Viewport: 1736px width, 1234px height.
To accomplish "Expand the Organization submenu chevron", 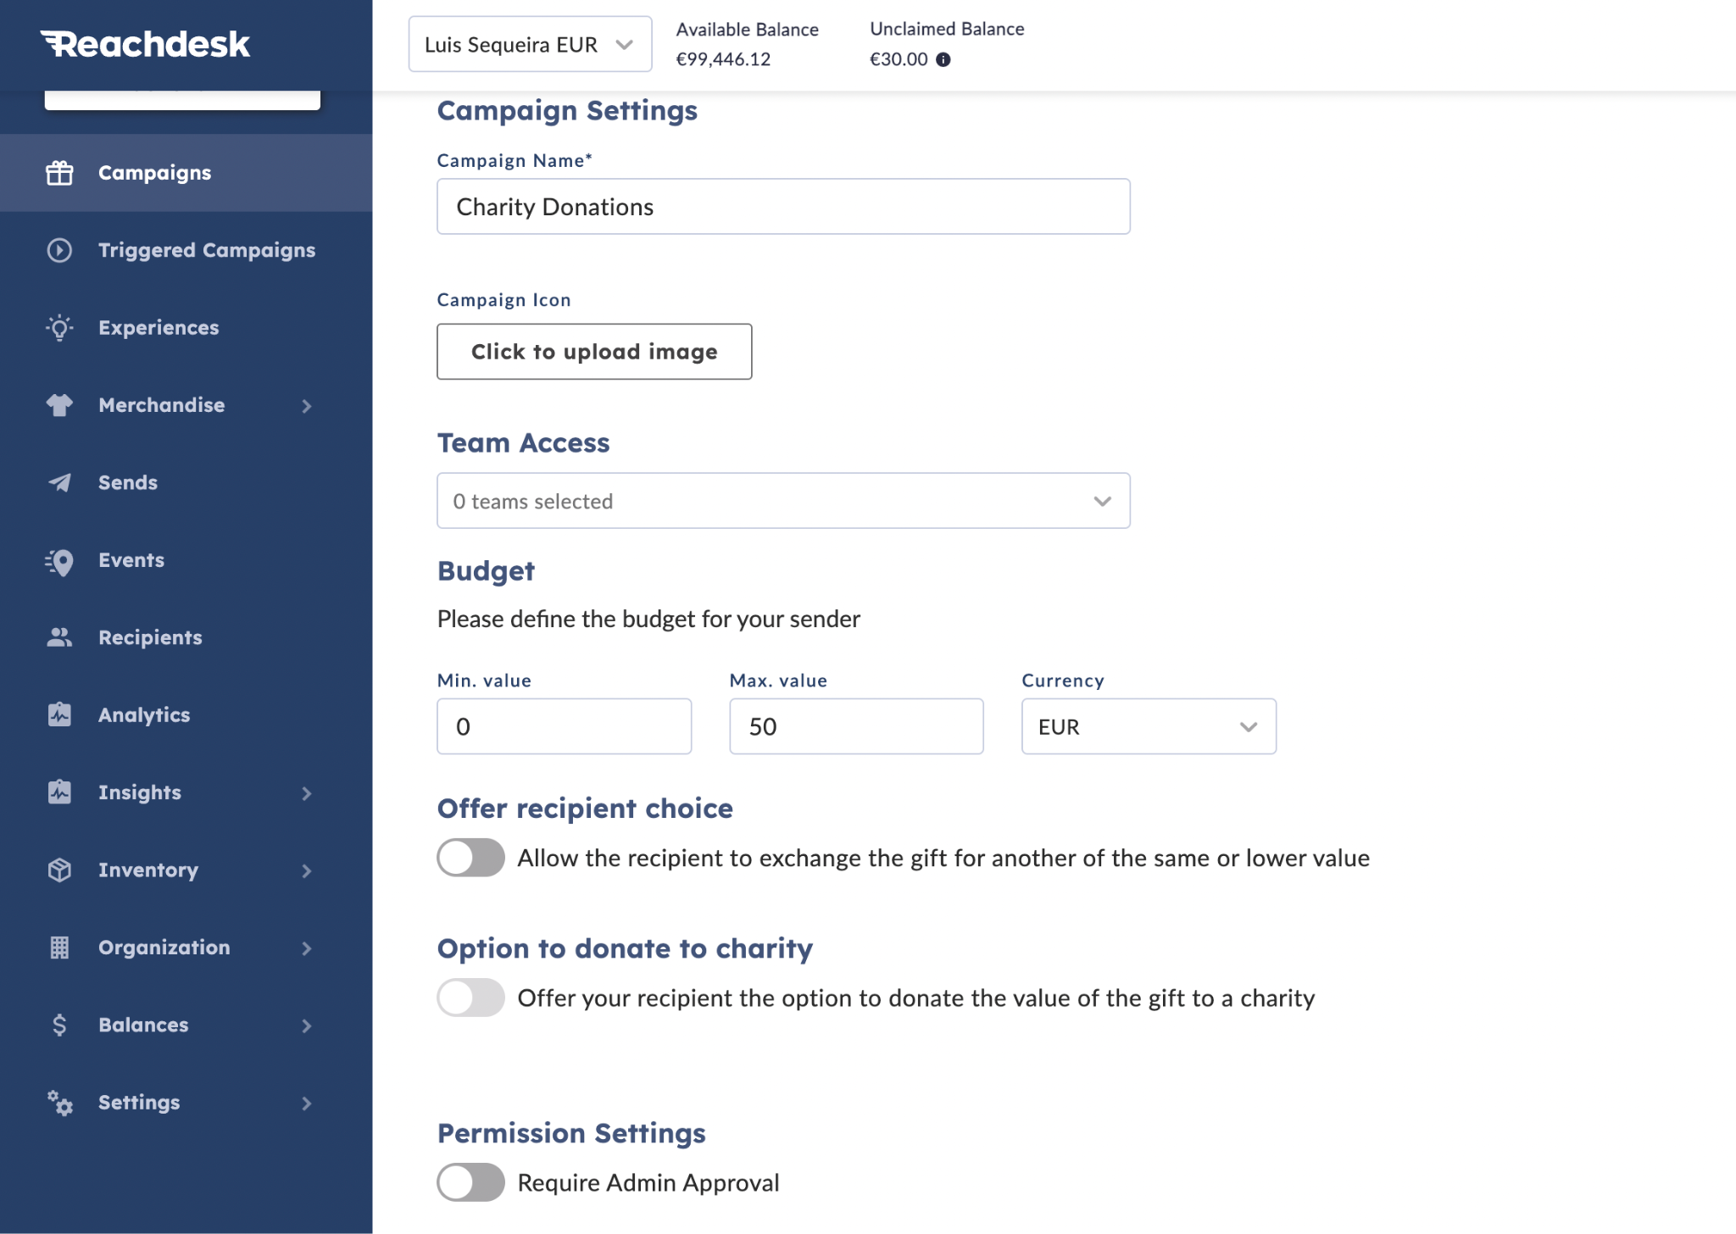I will 307,948.
